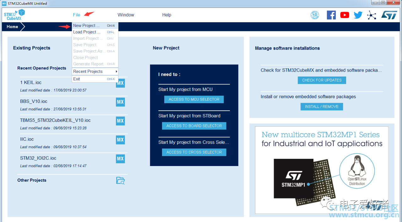
Task: Browse Other Projects folder icon
Action: pos(120,180)
